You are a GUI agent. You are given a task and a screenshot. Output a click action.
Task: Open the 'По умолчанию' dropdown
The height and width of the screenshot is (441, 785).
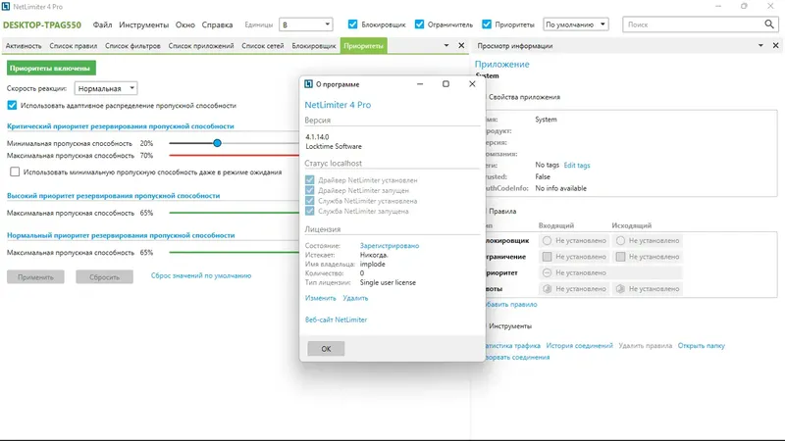click(x=576, y=24)
